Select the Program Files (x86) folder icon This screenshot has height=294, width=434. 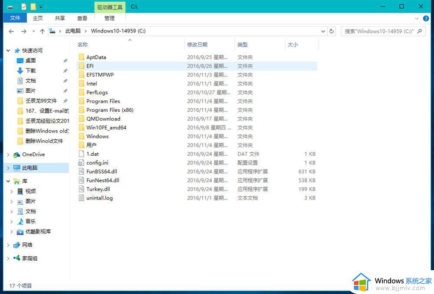(x=82, y=110)
